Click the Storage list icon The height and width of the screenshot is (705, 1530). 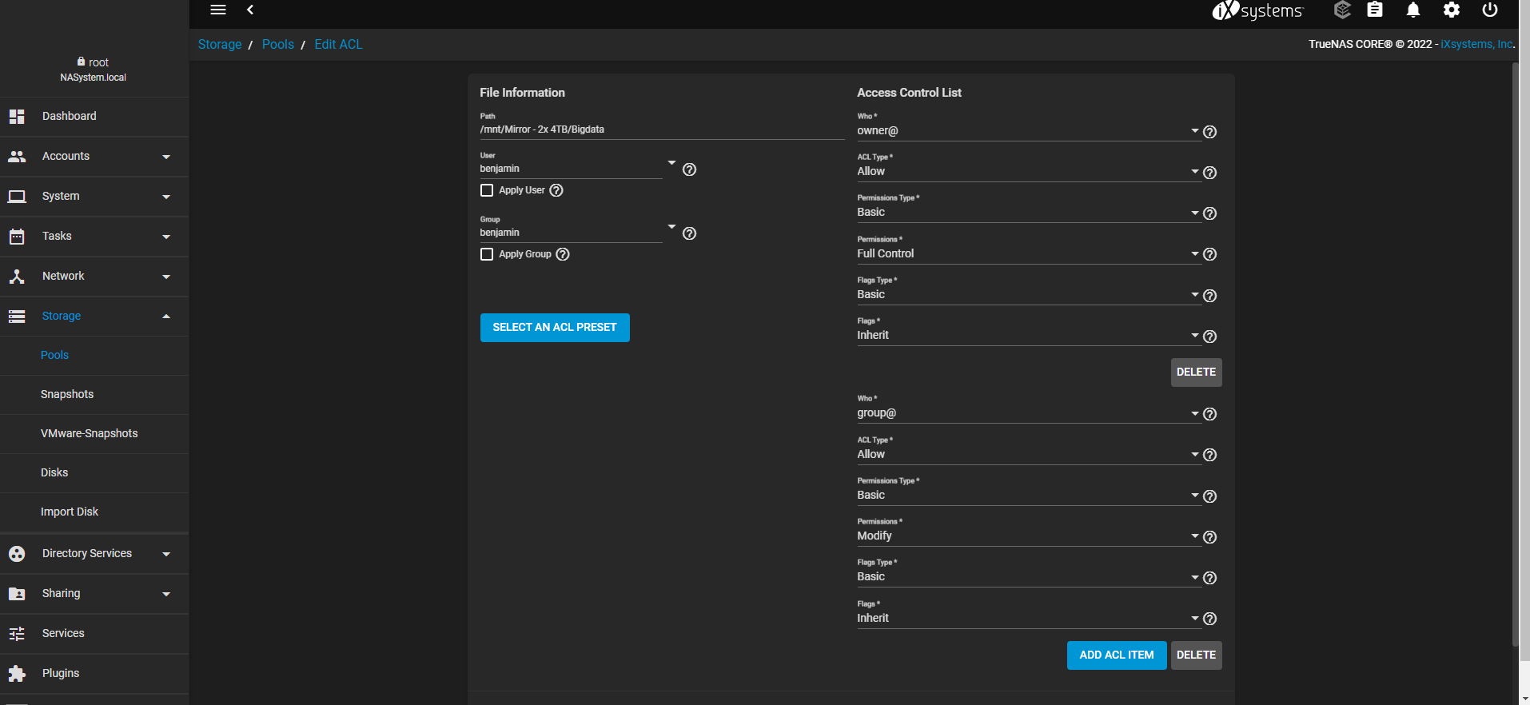[x=17, y=317]
